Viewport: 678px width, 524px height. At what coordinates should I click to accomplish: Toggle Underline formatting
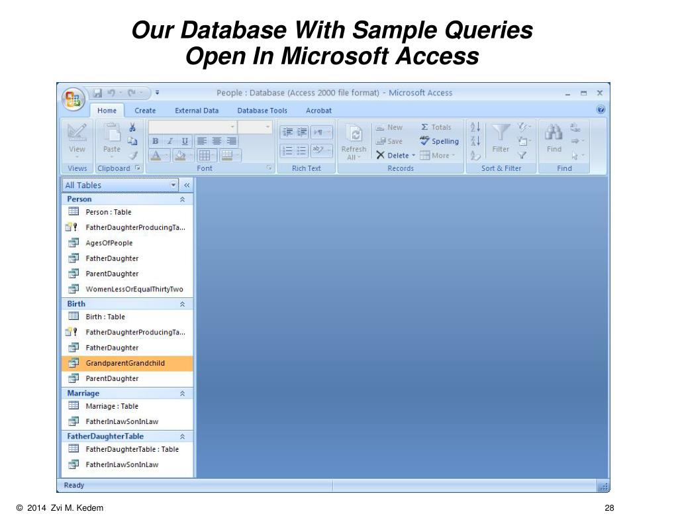[x=185, y=141]
